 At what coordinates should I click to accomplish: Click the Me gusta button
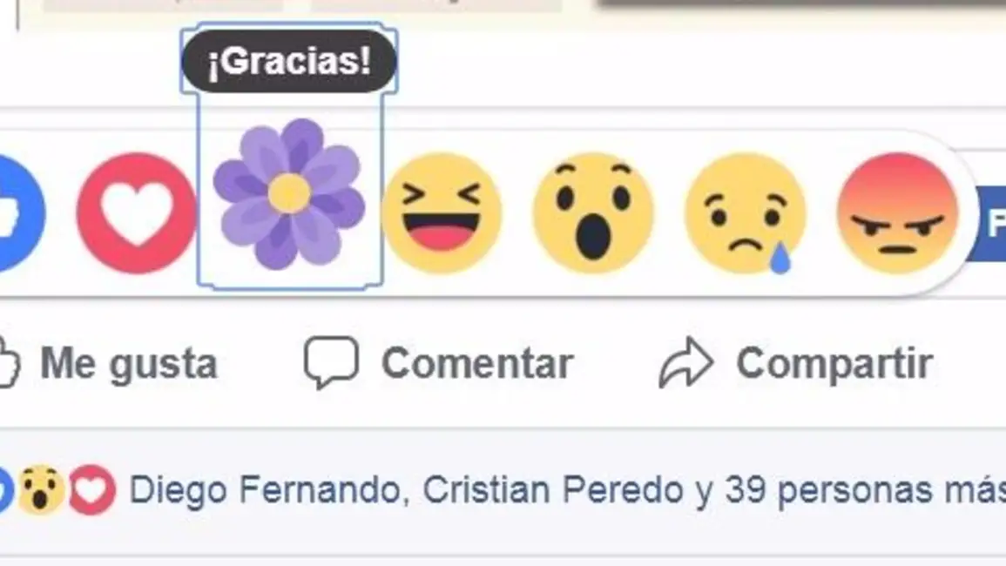pos(109,364)
